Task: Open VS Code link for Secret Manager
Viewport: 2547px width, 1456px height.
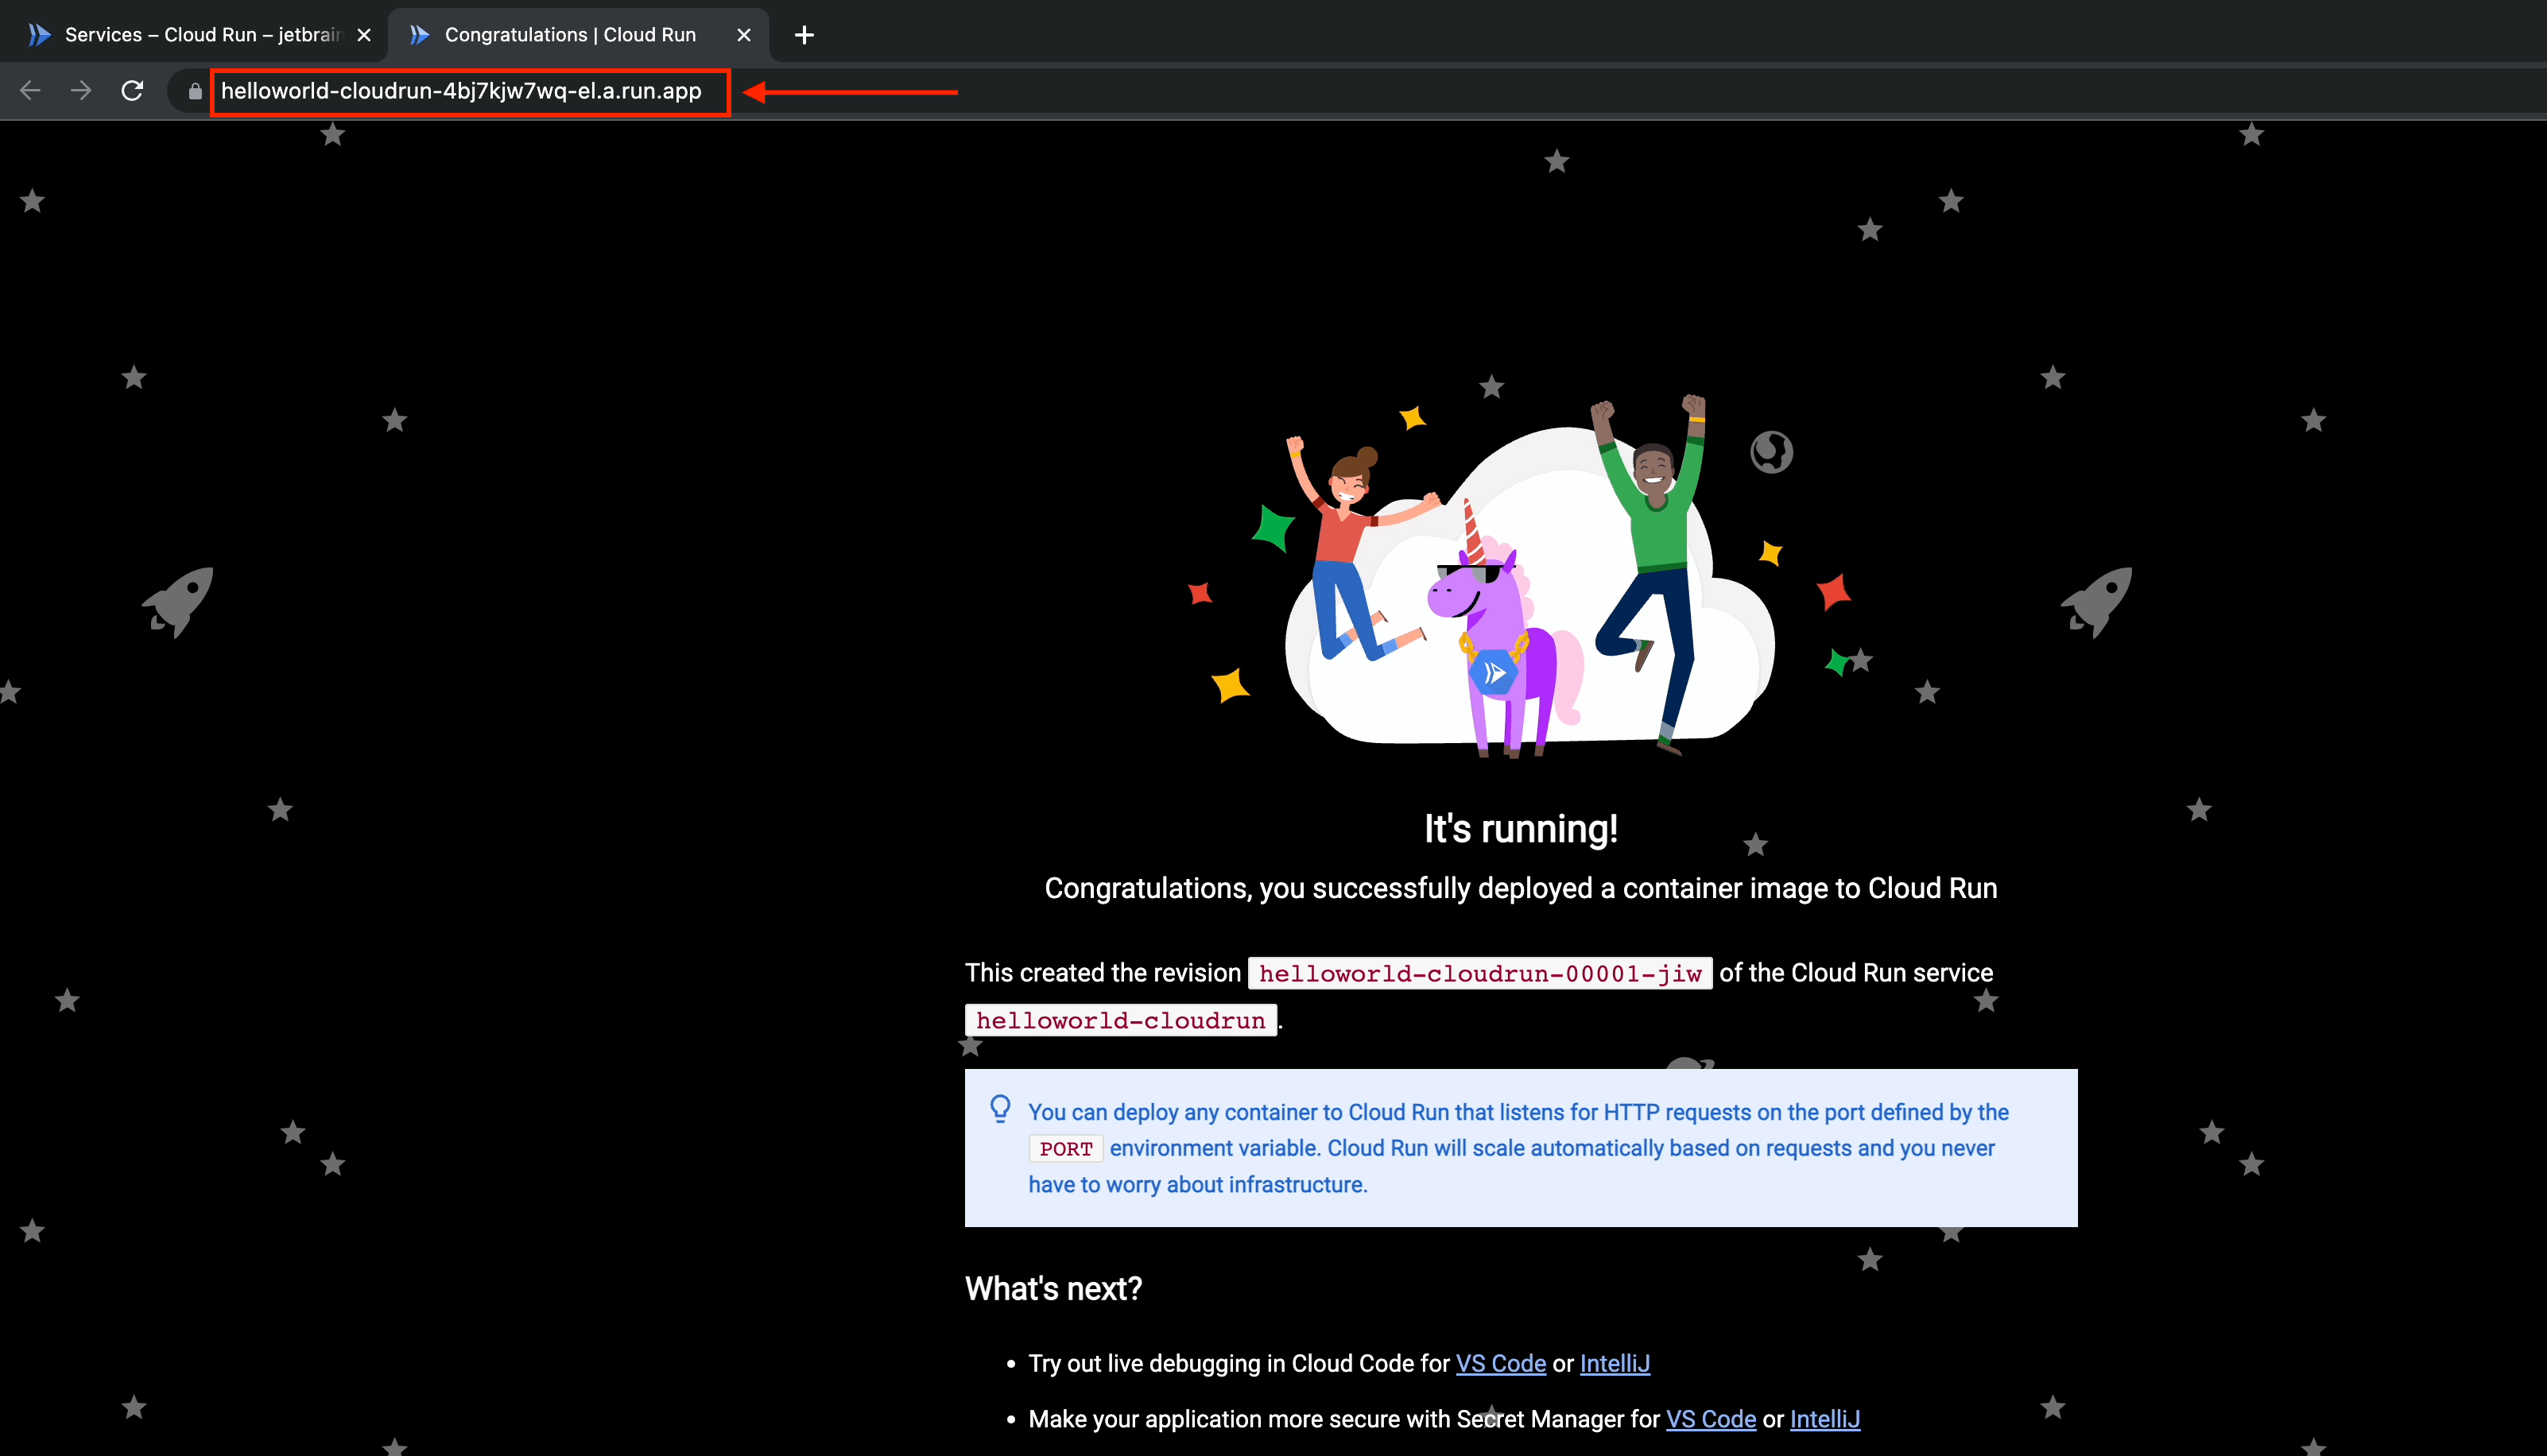Action: click(x=1710, y=1419)
